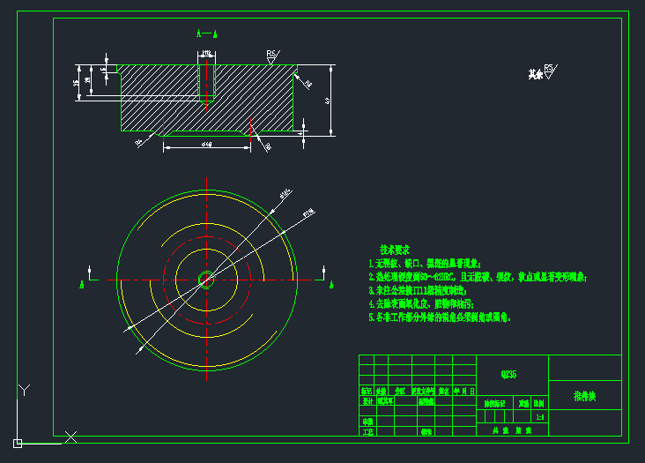This screenshot has height=463, width=645.
Task: Select the 其余 surface roughness note
Action: click(543, 72)
